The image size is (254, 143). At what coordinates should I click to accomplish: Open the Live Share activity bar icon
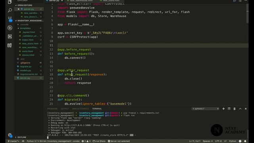point(10,45)
